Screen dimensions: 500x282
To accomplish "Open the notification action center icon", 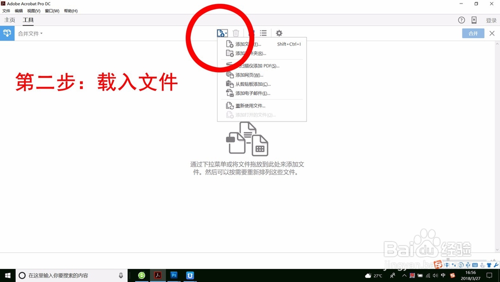I will point(489,275).
